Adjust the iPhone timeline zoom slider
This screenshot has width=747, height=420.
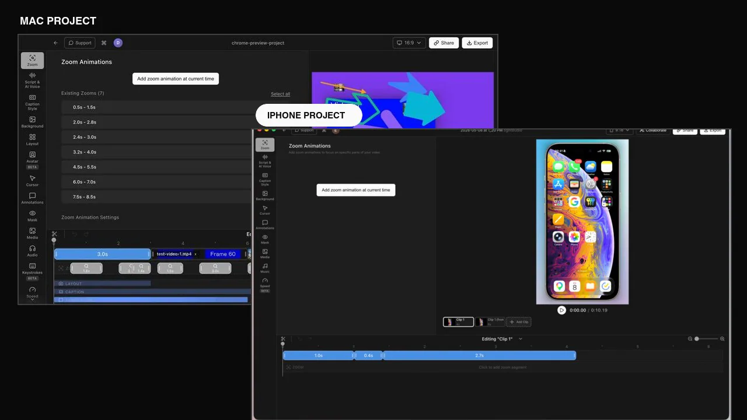click(706, 339)
